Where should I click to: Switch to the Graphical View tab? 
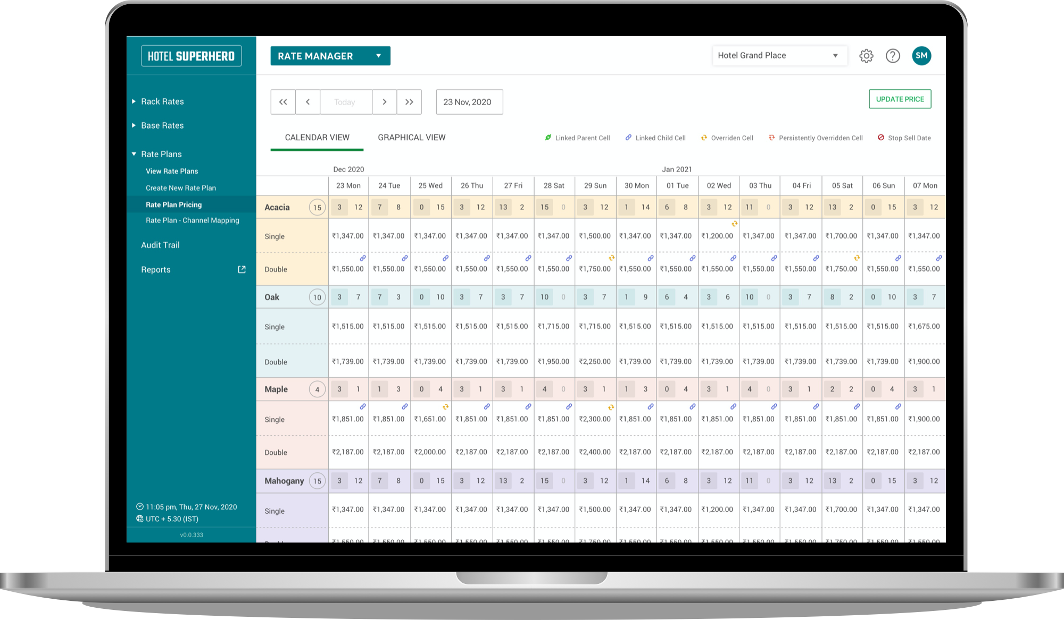pos(411,138)
